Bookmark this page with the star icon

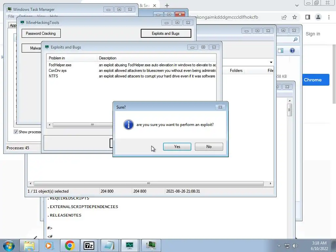pos(295,17)
